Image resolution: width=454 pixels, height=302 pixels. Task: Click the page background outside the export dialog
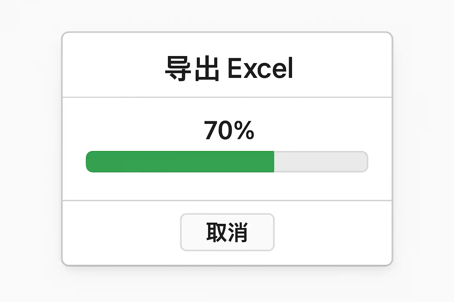click(30, 147)
